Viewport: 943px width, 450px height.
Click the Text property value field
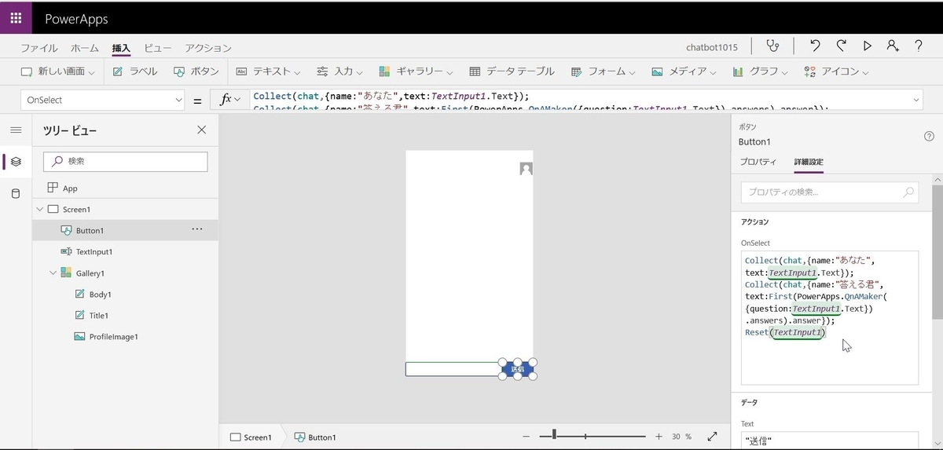click(829, 441)
